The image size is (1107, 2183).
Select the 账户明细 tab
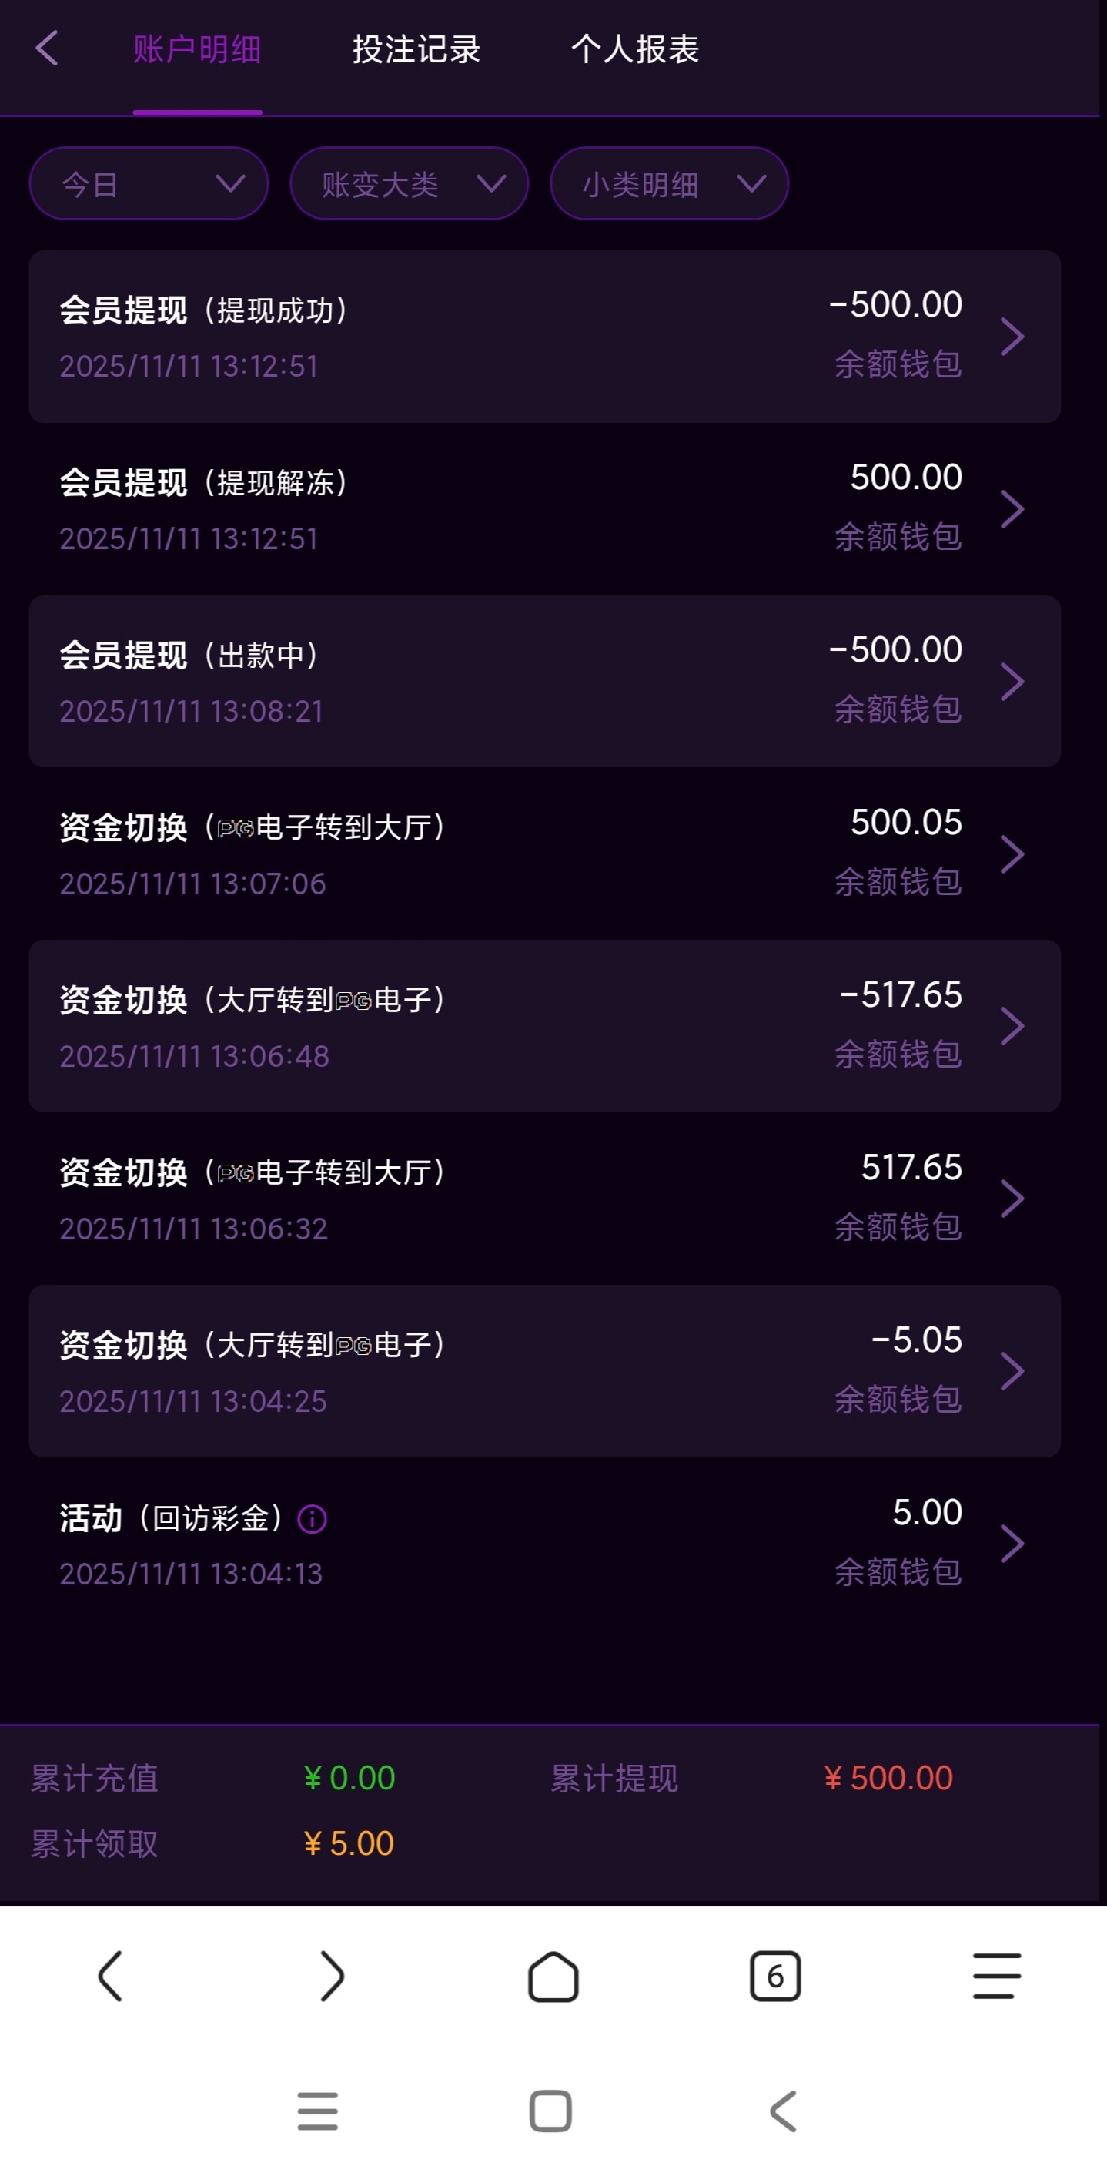197,49
